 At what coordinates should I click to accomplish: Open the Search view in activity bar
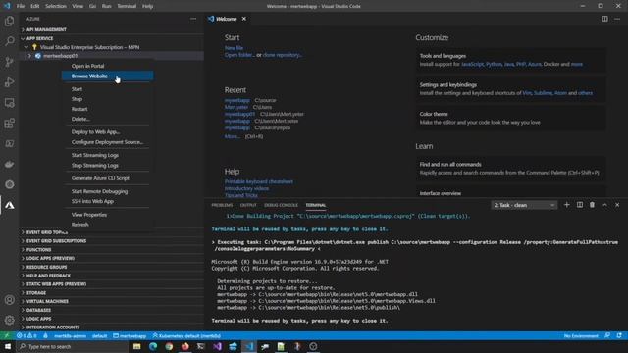tap(9, 41)
